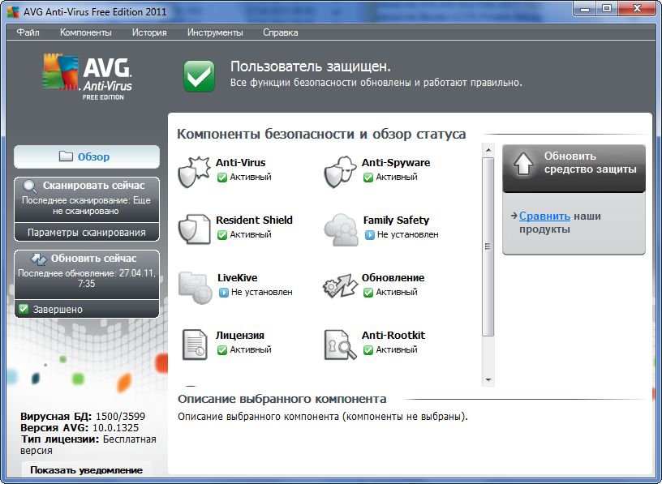Start scan with Сканировать сейчас
Image resolution: width=662 pixels, height=484 pixels.
click(x=87, y=199)
